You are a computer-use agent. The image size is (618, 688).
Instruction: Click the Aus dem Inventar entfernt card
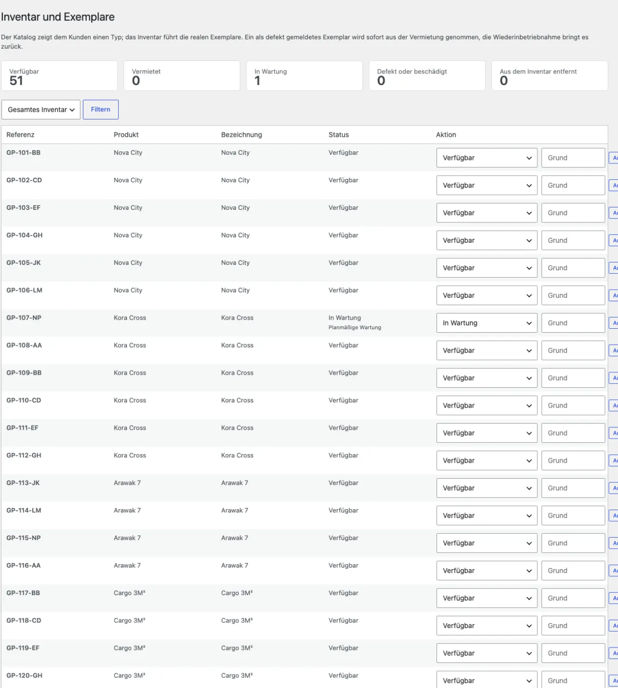[550, 76]
